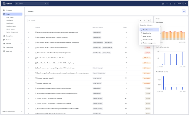This screenshot has height=115, width=189.
Task: Open Email Threats in sidebar
Action: [x=10, y=17]
